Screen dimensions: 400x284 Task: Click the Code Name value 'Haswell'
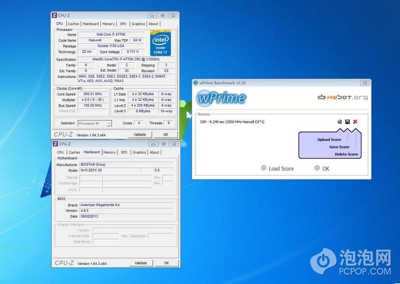coord(95,40)
